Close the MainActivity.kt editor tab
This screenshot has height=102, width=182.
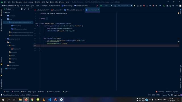click(x=99, y=10)
